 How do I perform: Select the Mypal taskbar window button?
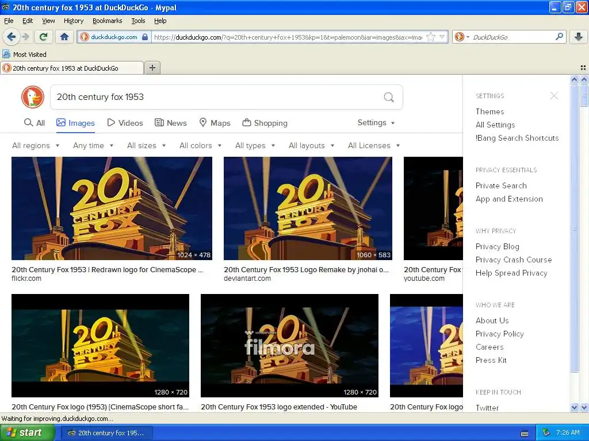106,433
